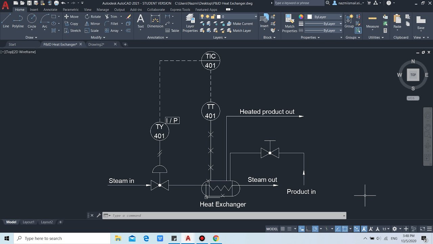The image size is (433, 244).
Task: Toggle polar tracking in status bar
Action: 315,229
